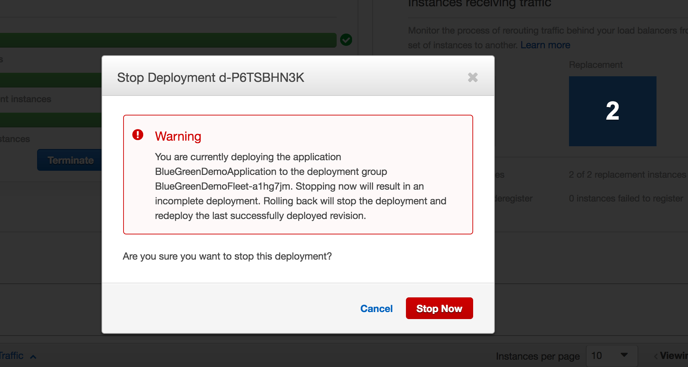Viewport: 688px width, 367px height.
Task: Collapse the Traffic section chevron
Action: [x=33, y=357]
